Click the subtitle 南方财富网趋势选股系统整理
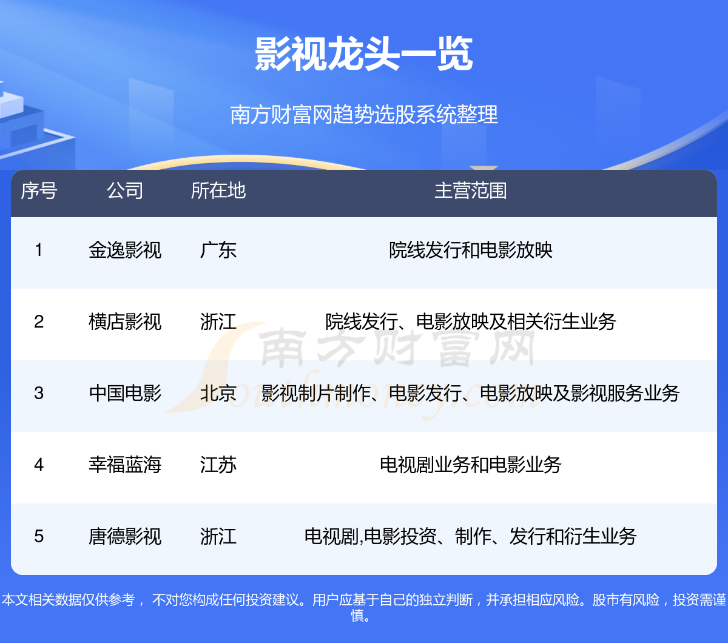Viewport: 728px width, 643px height. (364, 115)
